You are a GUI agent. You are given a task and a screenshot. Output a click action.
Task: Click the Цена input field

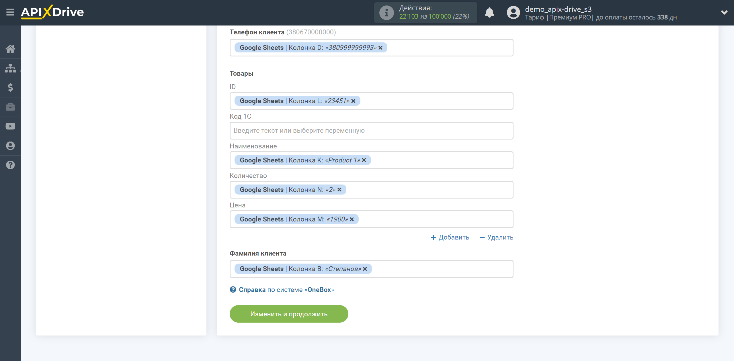[x=371, y=219]
